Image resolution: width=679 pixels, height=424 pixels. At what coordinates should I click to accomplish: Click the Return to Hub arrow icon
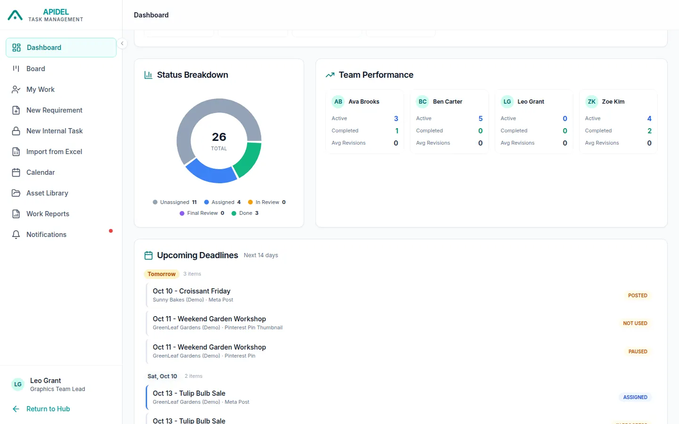coord(16,409)
